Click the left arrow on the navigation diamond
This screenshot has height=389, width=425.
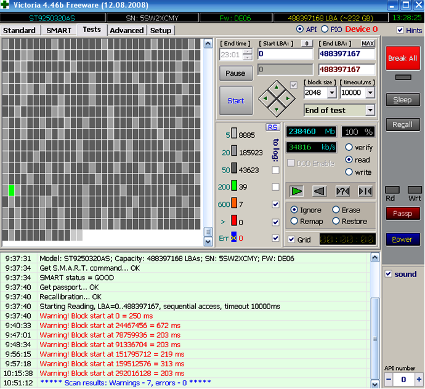(x=265, y=98)
